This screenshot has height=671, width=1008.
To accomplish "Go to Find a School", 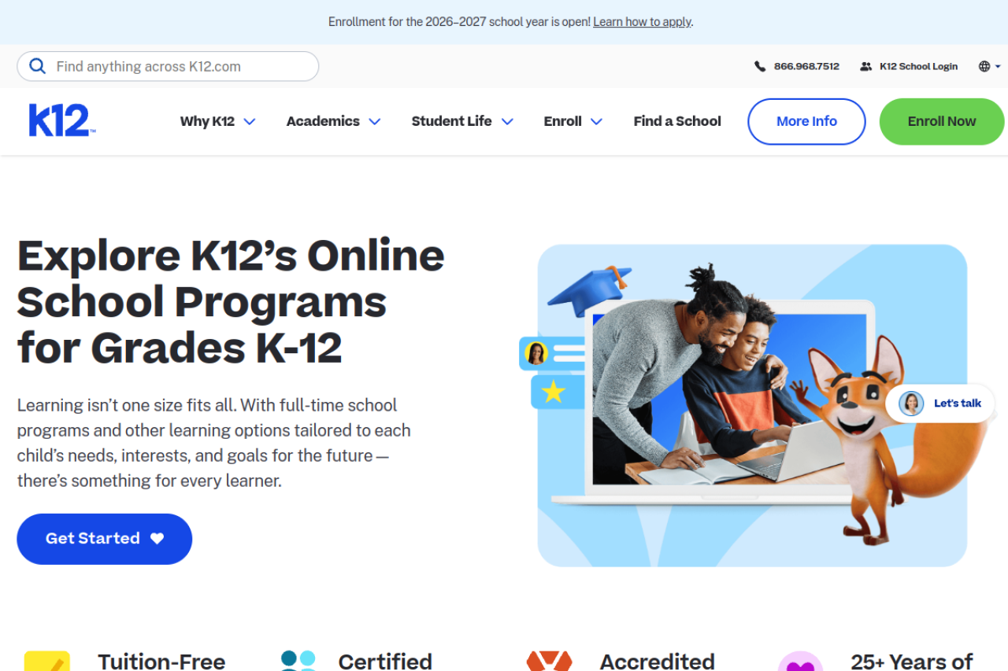I will (x=677, y=121).
